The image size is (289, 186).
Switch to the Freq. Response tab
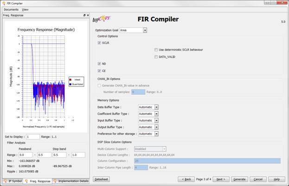(38, 181)
